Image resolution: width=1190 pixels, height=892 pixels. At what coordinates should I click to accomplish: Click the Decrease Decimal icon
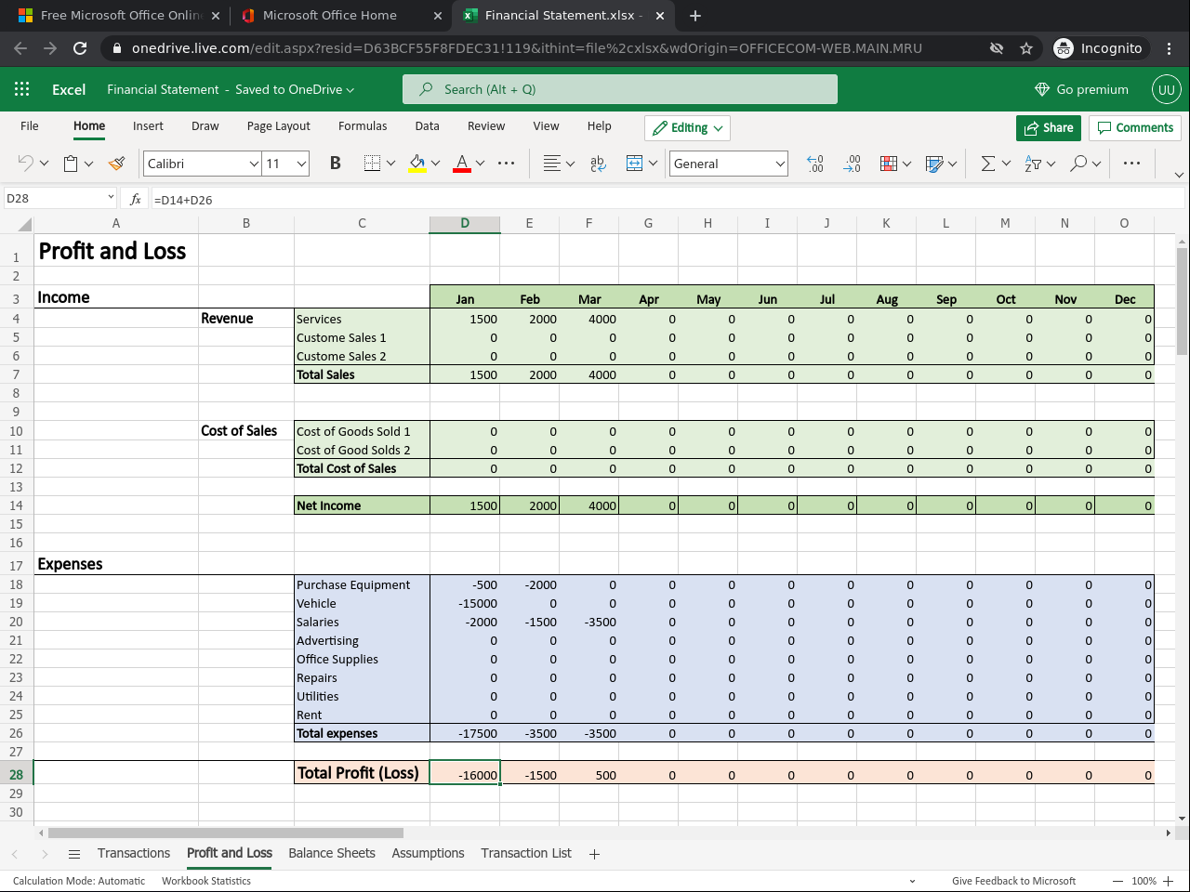[852, 164]
